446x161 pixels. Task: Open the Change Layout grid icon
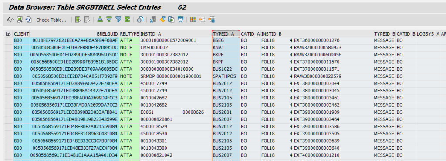[x=193, y=20]
